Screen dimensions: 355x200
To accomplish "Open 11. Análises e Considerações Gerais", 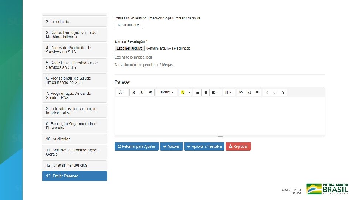I will 74,152.
